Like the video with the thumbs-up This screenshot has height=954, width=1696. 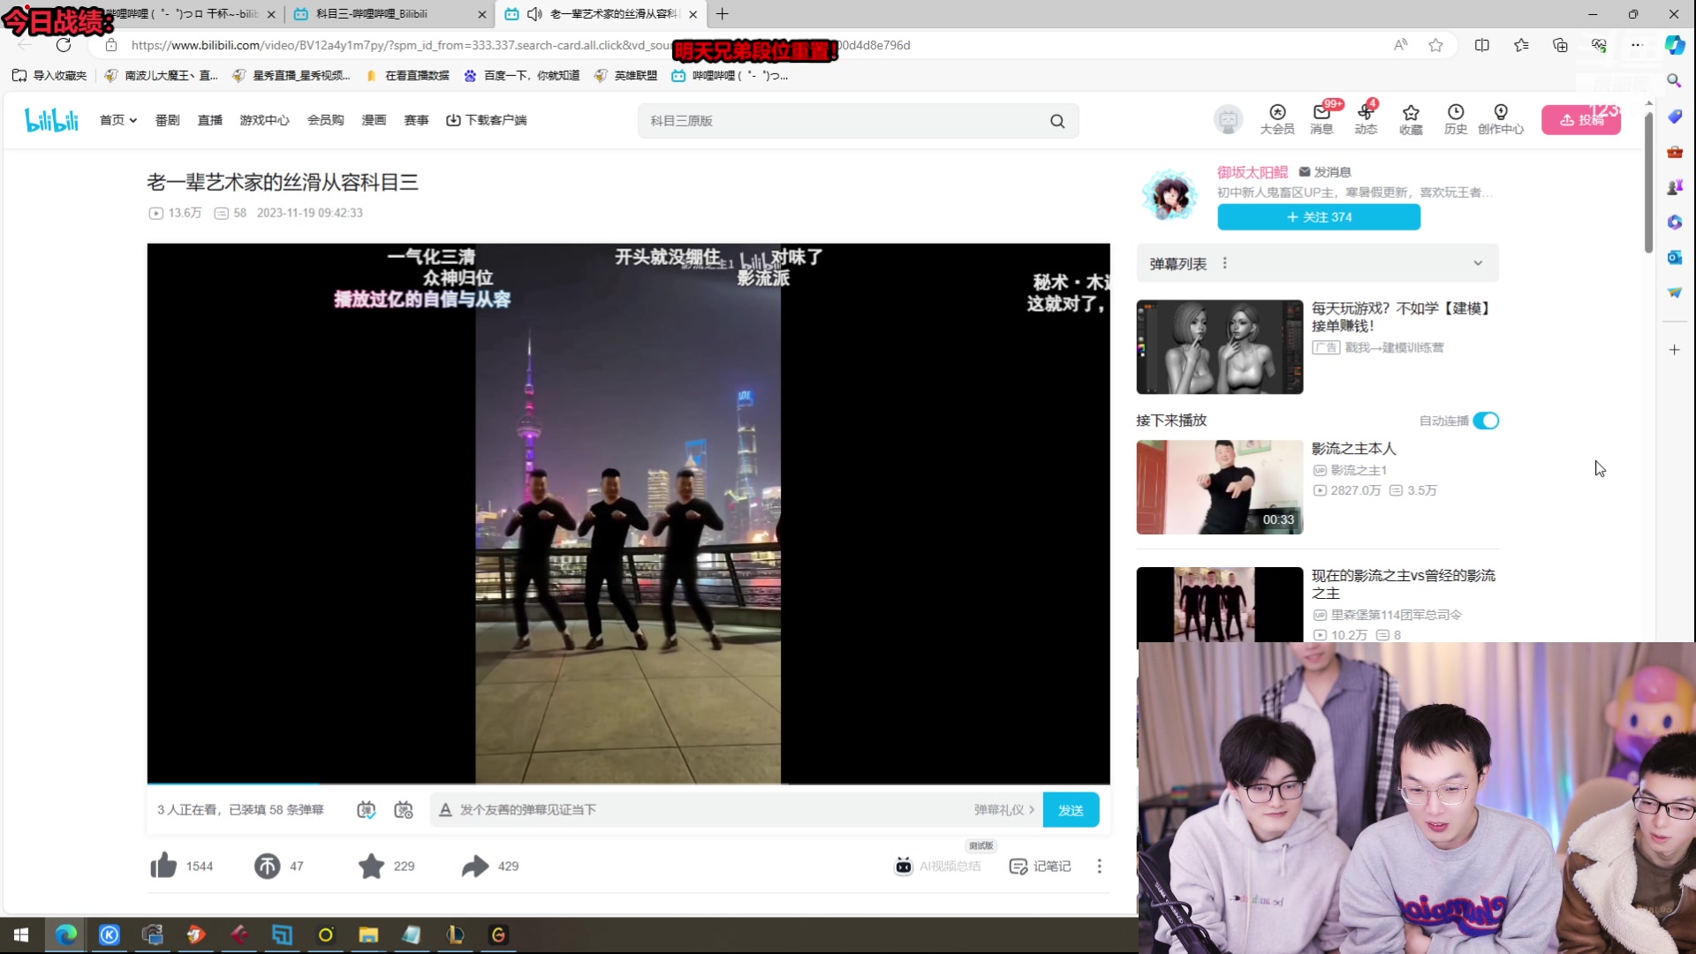pyautogui.click(x=163, y=866)
